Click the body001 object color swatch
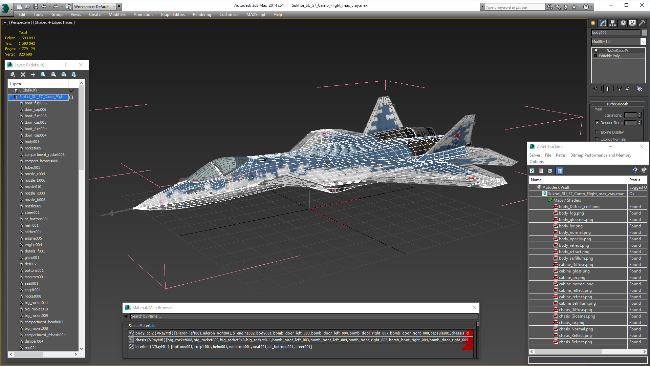This screenshot has width=650, height=366. [645, 33]
